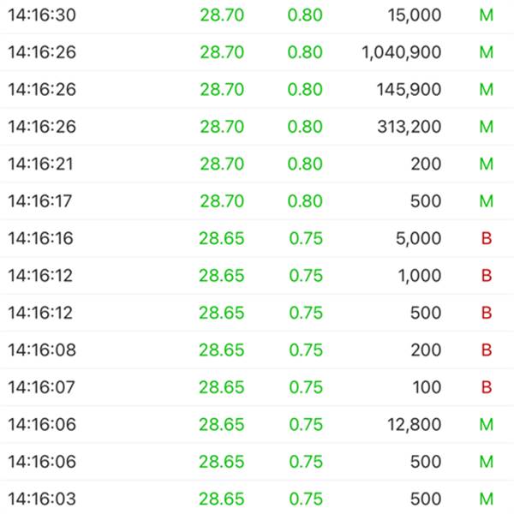The height and width of the screenshot is (514, 514).
Task: Click green M marker at 14:16:21
Action: [487, 164]
